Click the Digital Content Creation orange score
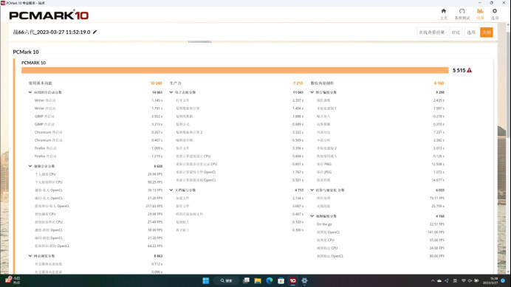 click(439, 83)
